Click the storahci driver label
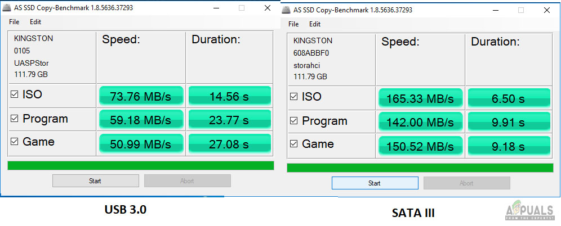 306,66
